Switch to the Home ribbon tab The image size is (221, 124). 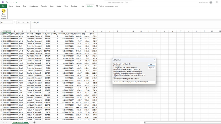(11, 6)
